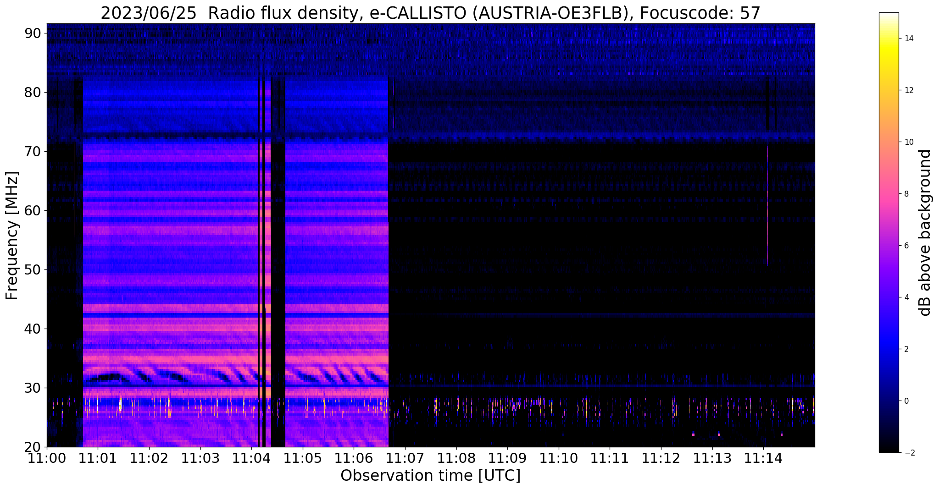Click the 50 MHz frequency tick label

(33, 269)
